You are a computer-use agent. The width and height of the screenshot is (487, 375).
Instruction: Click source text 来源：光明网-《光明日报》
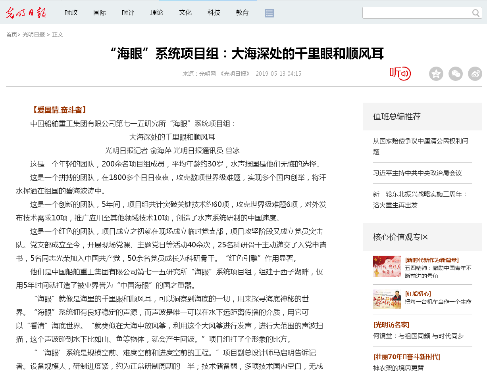click(216, 74)
